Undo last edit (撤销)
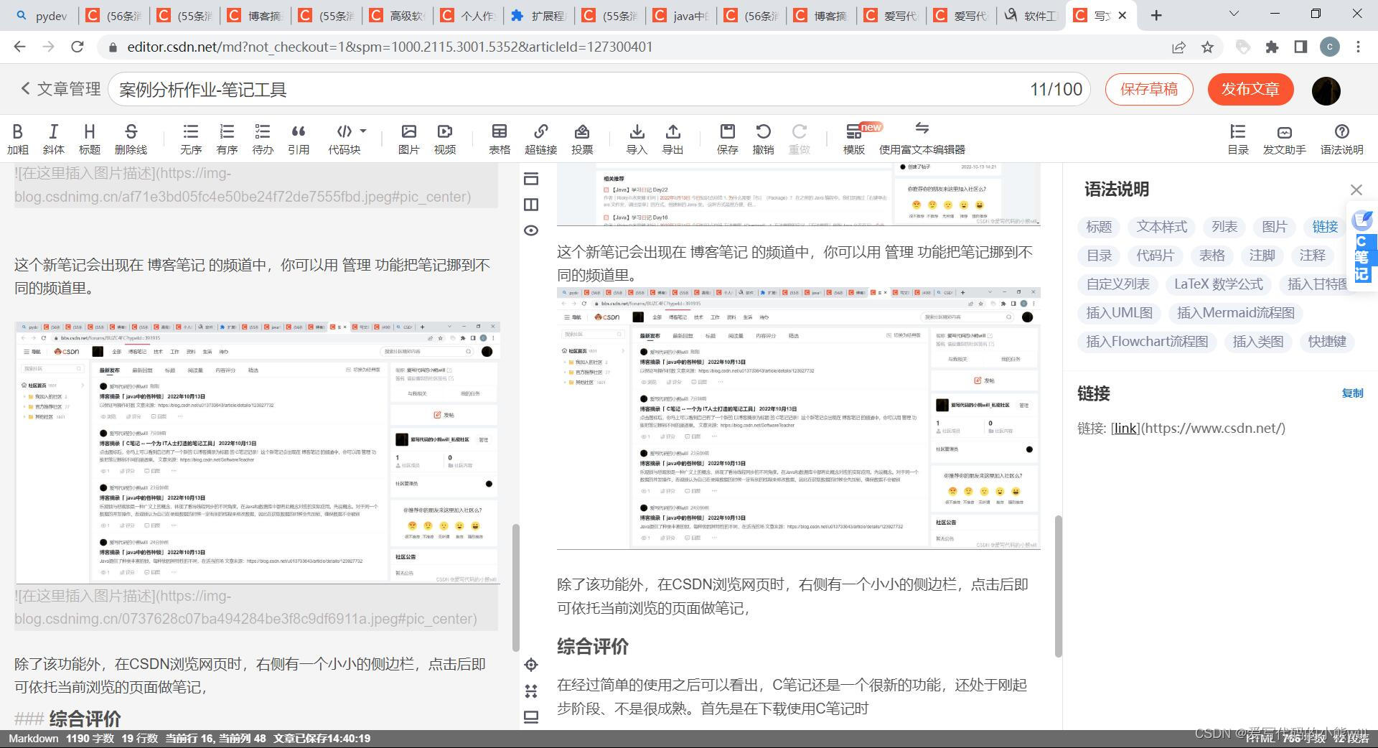The image size is (1378, 748). (763, 139)
